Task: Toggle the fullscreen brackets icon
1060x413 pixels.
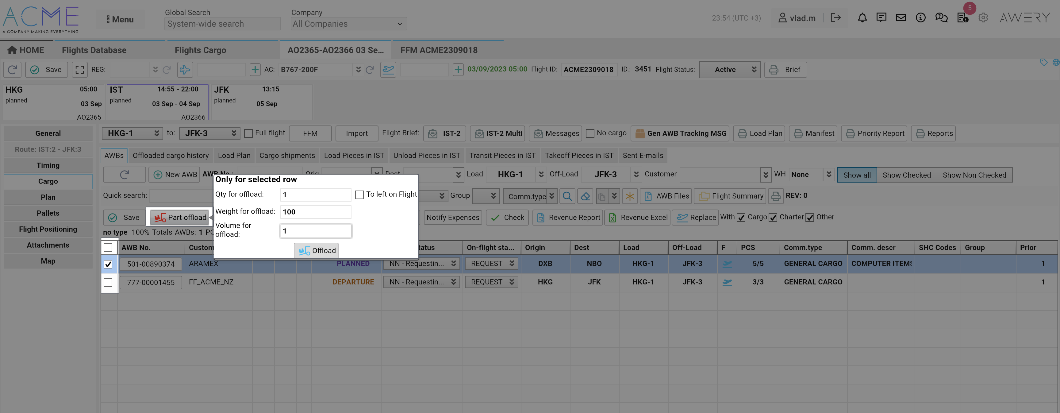Action: pos(79,70)
